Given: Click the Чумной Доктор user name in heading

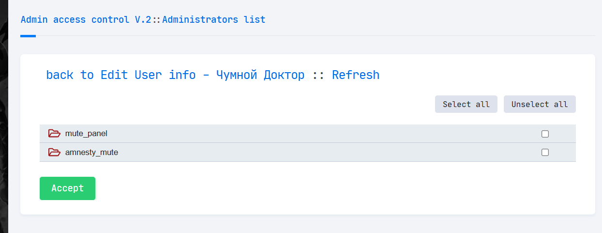Looking at the screenshot, I should [x=260, y=75].
